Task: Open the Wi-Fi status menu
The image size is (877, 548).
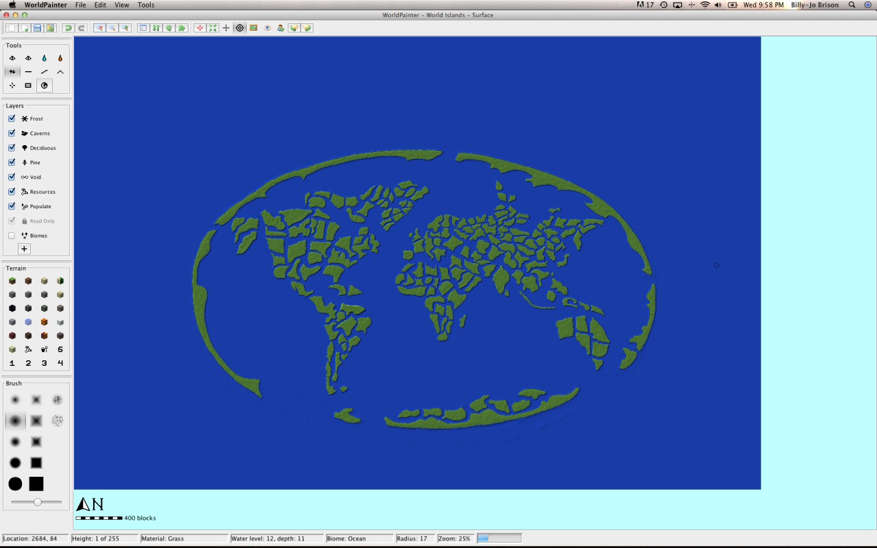Action: [x=705, y=5]
